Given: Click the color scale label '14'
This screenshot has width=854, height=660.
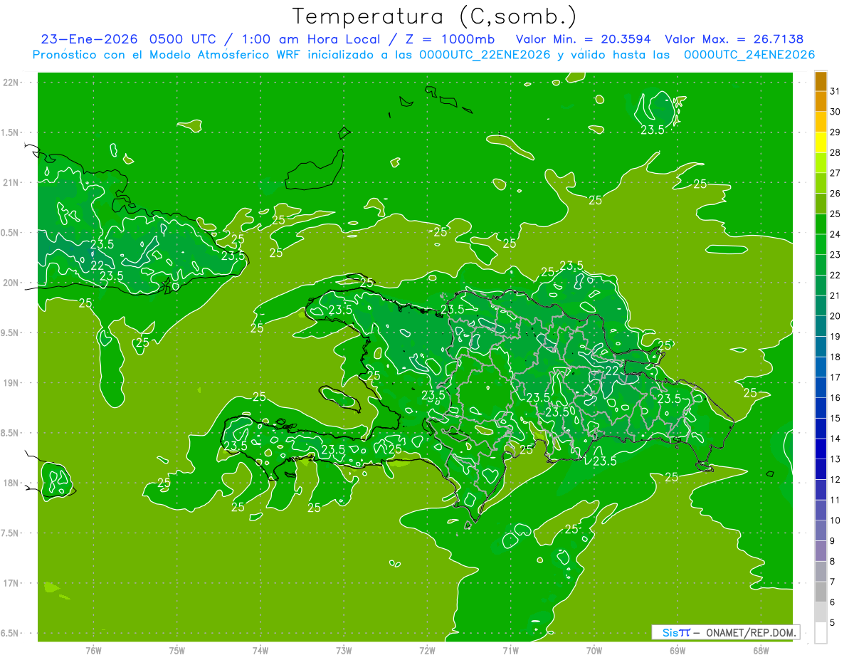Looking at the screenshot, I should tap(835, 439).
